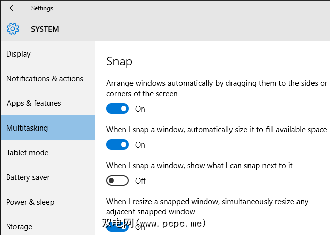Image resolution: width=330 pixels, height=235 pixels.
Task: Click the Settings window title text
Action: coord(42,8)
